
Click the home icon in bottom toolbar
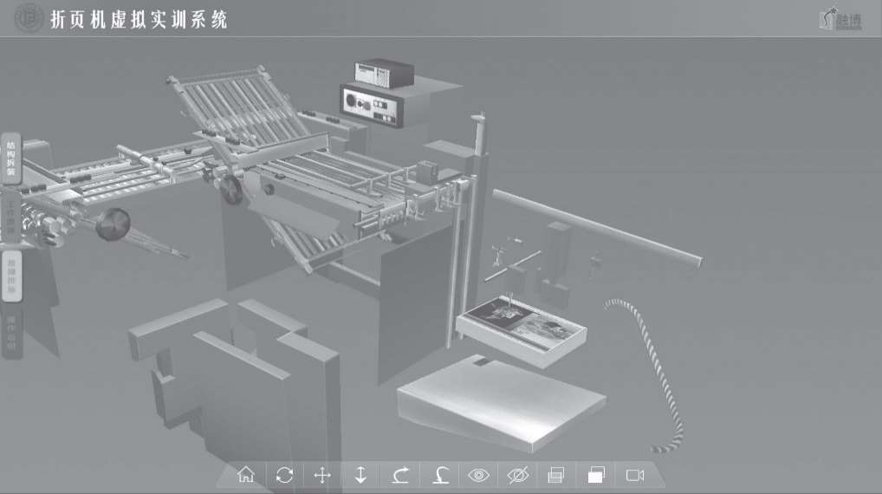click(246, 475)
